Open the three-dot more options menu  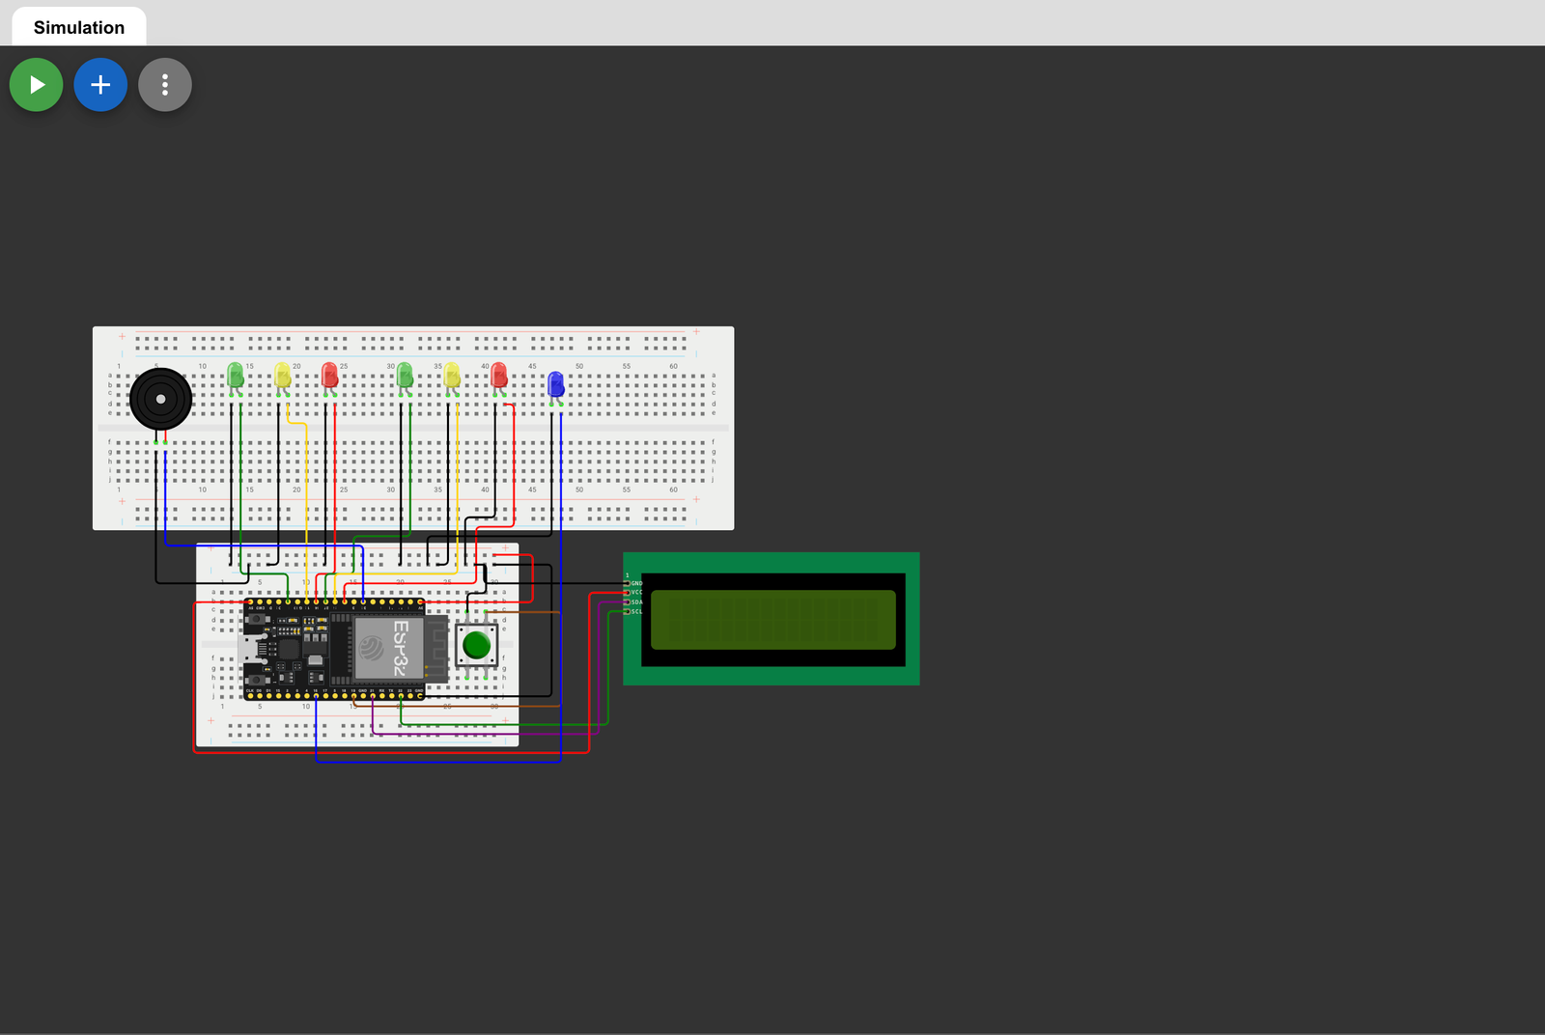pyautogui.click(x=165, y=85)
